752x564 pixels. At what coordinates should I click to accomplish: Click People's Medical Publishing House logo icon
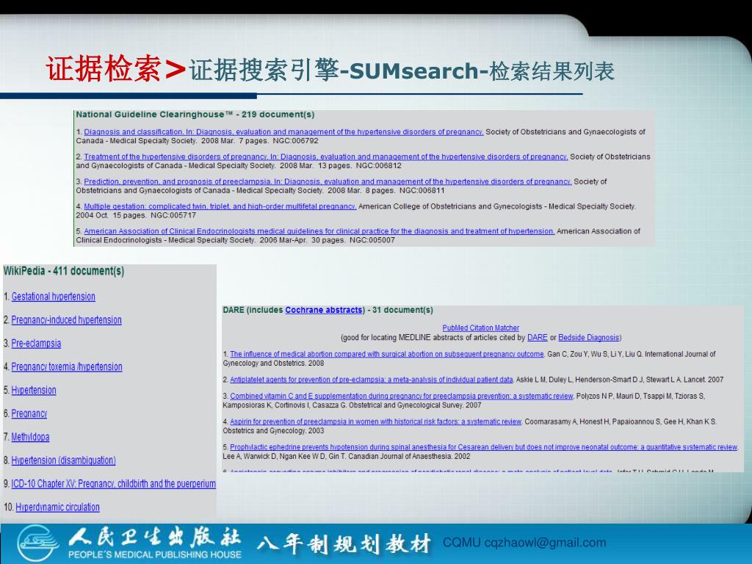pyautogui.click(x=38, y=543)
